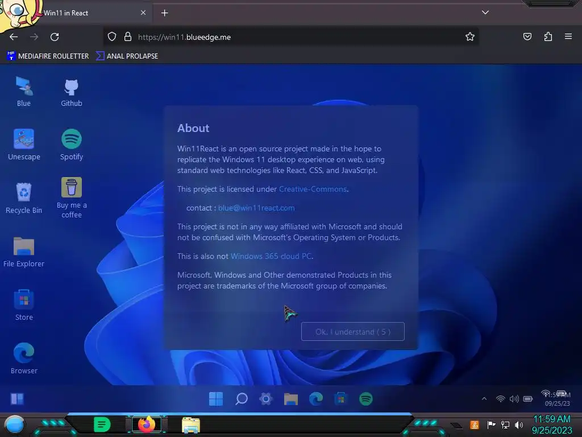Open widgets panel icon in Win11 taskbar
This screenshot has width=582, height=437.
17,399
